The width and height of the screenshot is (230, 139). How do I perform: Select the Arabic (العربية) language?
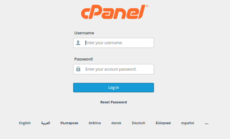[x=45, y=123]
